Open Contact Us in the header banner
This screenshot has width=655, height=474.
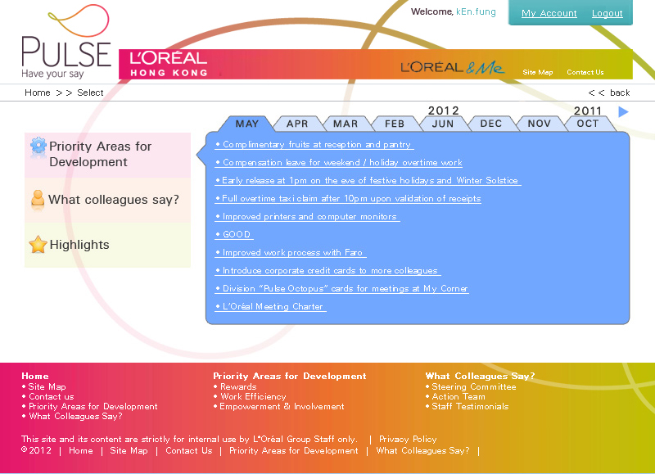[x=585, y=72]
